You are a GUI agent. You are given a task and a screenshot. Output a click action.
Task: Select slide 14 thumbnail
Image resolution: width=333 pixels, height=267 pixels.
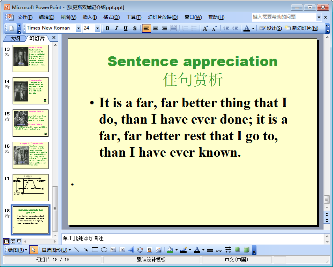[x=31, y=91]
